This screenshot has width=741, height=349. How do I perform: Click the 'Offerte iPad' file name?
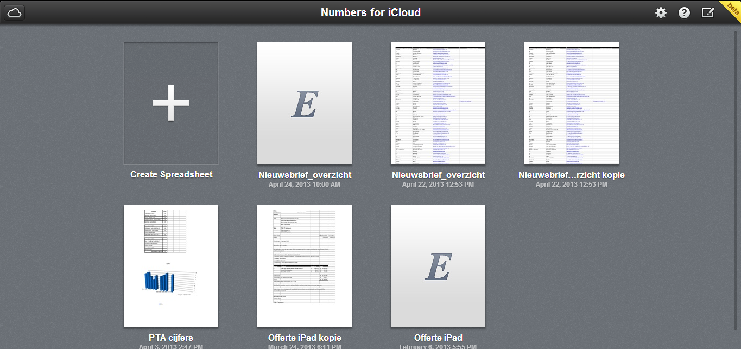click(x=438, y=338)
